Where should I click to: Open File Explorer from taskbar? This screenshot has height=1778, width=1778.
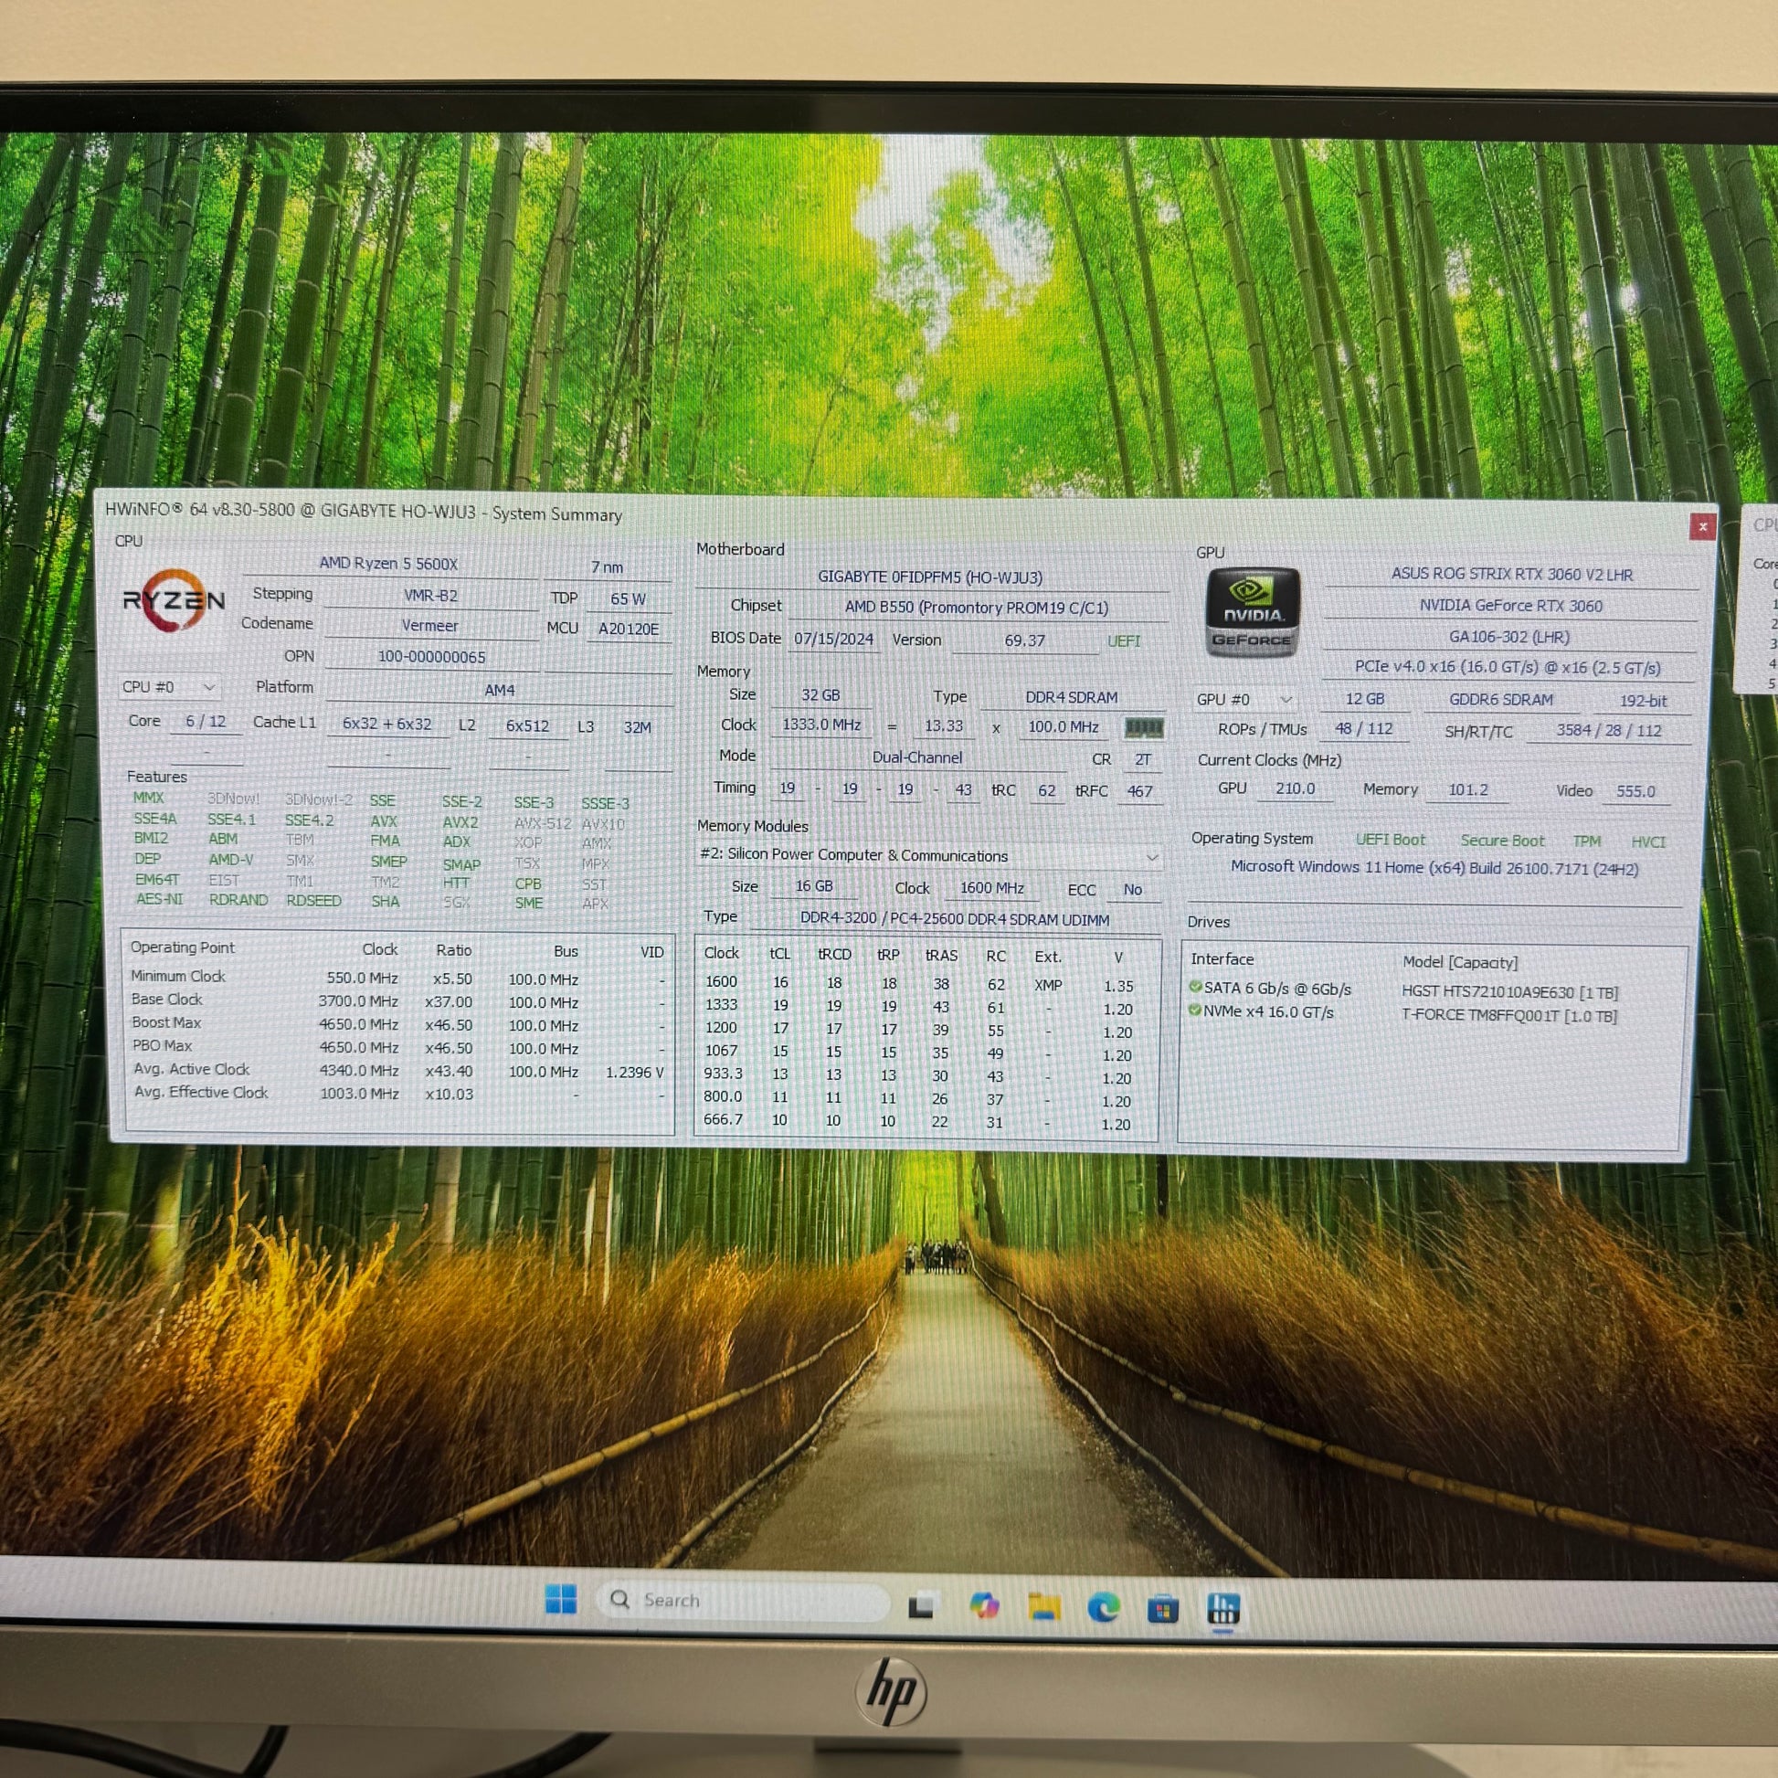(1043, 1607)
